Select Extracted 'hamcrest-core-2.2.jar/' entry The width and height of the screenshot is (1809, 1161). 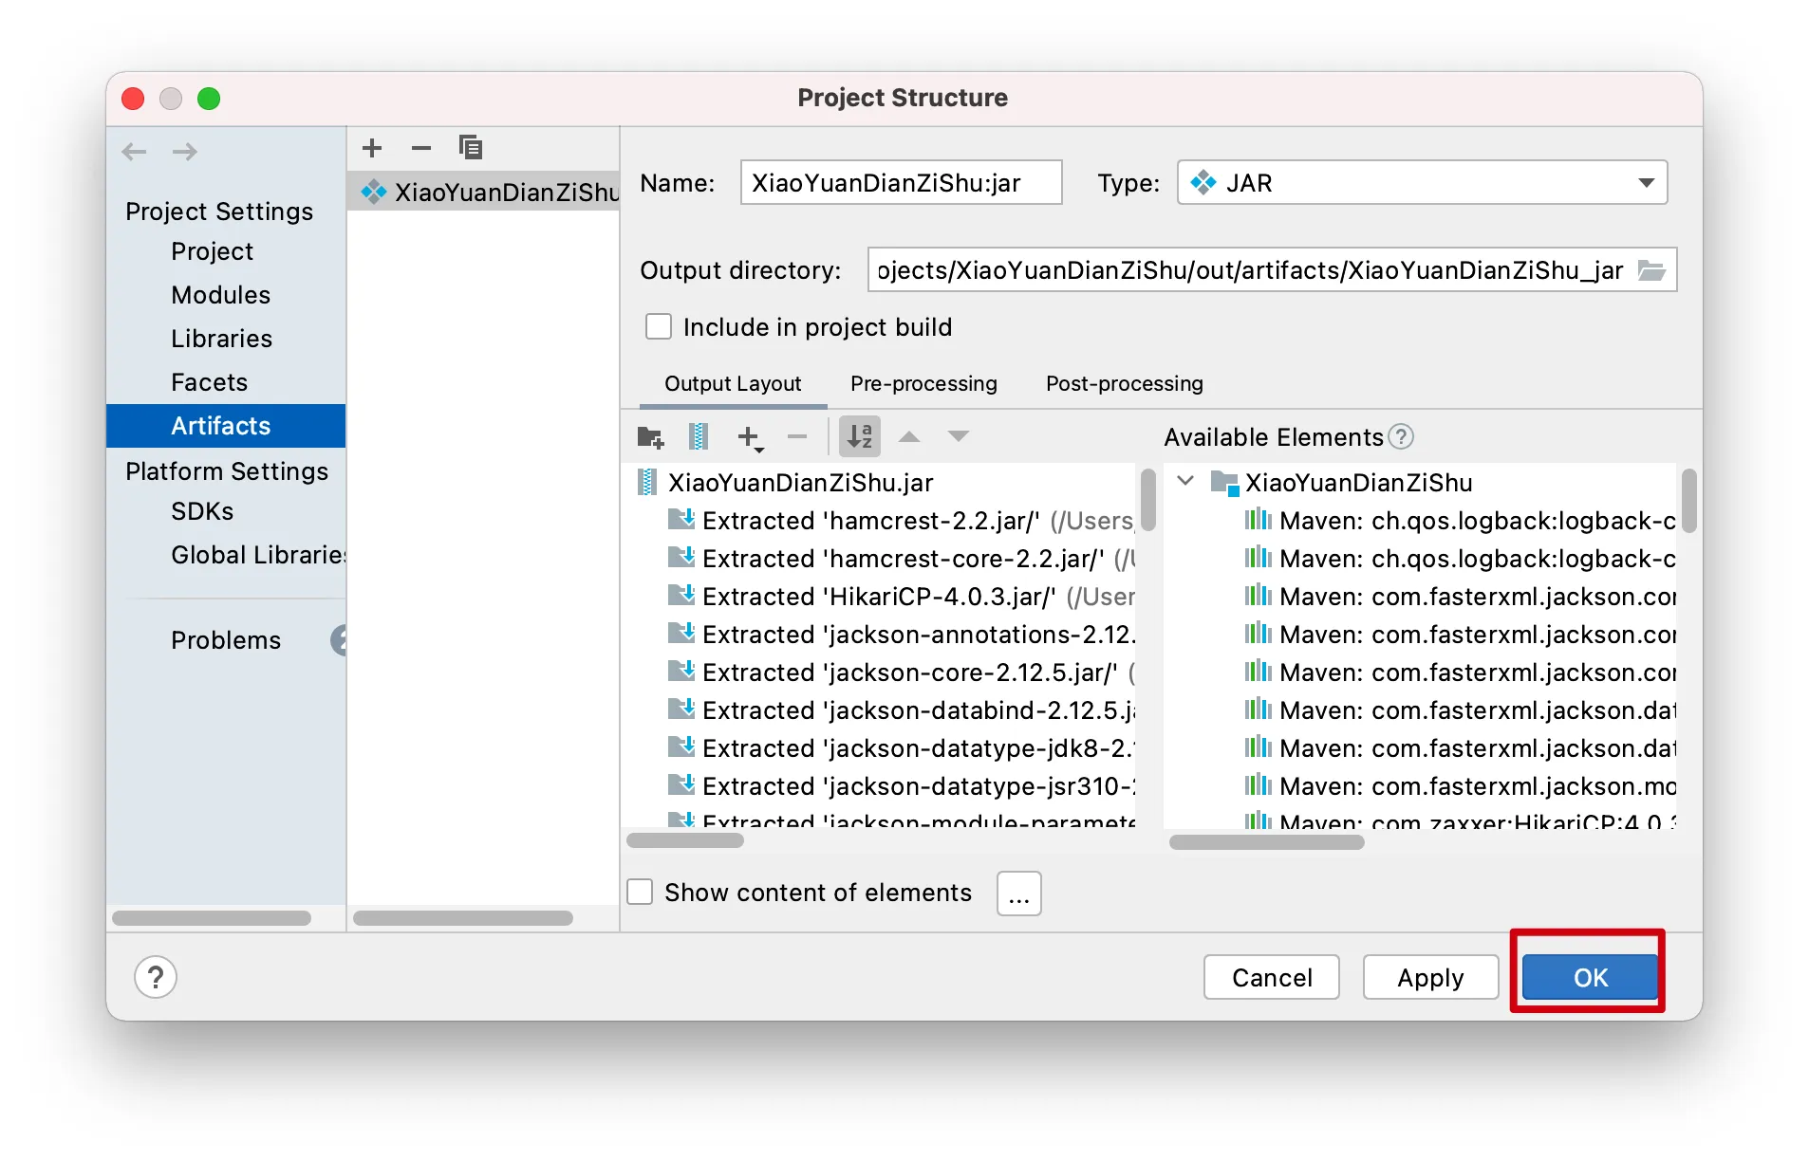(x=902, y=559)
